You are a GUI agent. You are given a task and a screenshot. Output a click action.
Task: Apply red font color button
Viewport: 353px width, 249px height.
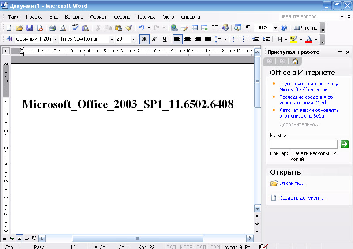[x=309, y=39]
